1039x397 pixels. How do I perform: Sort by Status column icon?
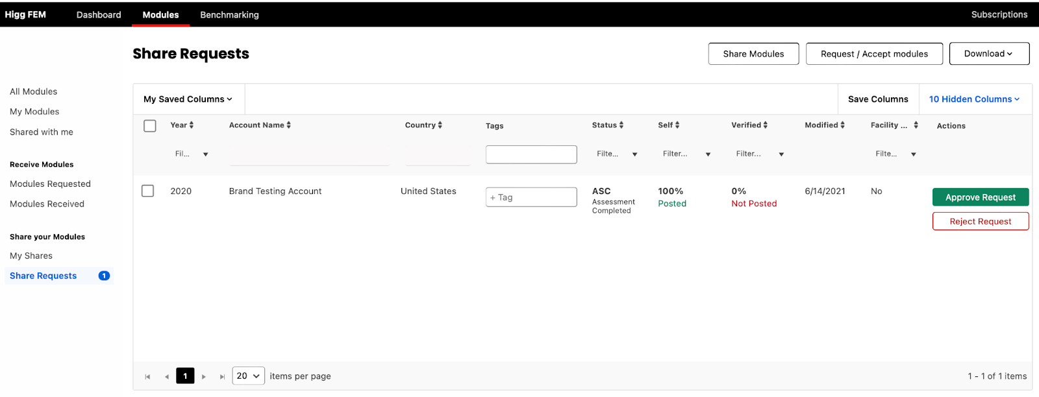621,125
